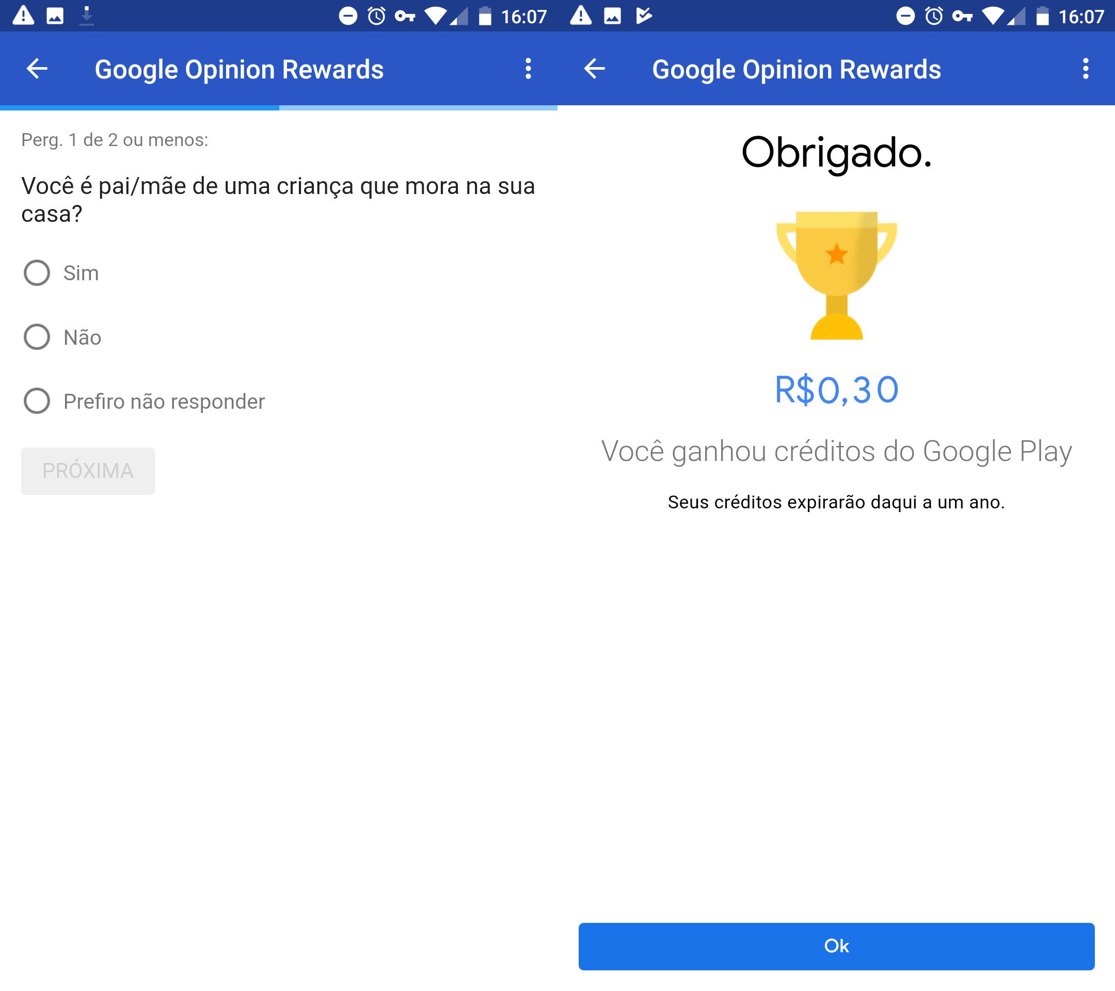This screenshot has width=1115, height=991.
Task: Click the R$0,30 earned credits amount
Action: pos(836,388)
